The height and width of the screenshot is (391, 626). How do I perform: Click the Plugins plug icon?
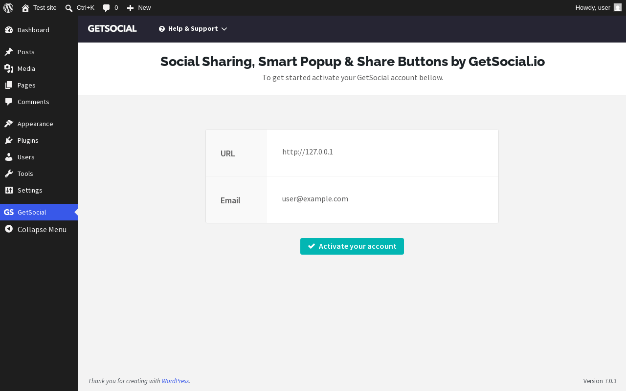(9, 140)
